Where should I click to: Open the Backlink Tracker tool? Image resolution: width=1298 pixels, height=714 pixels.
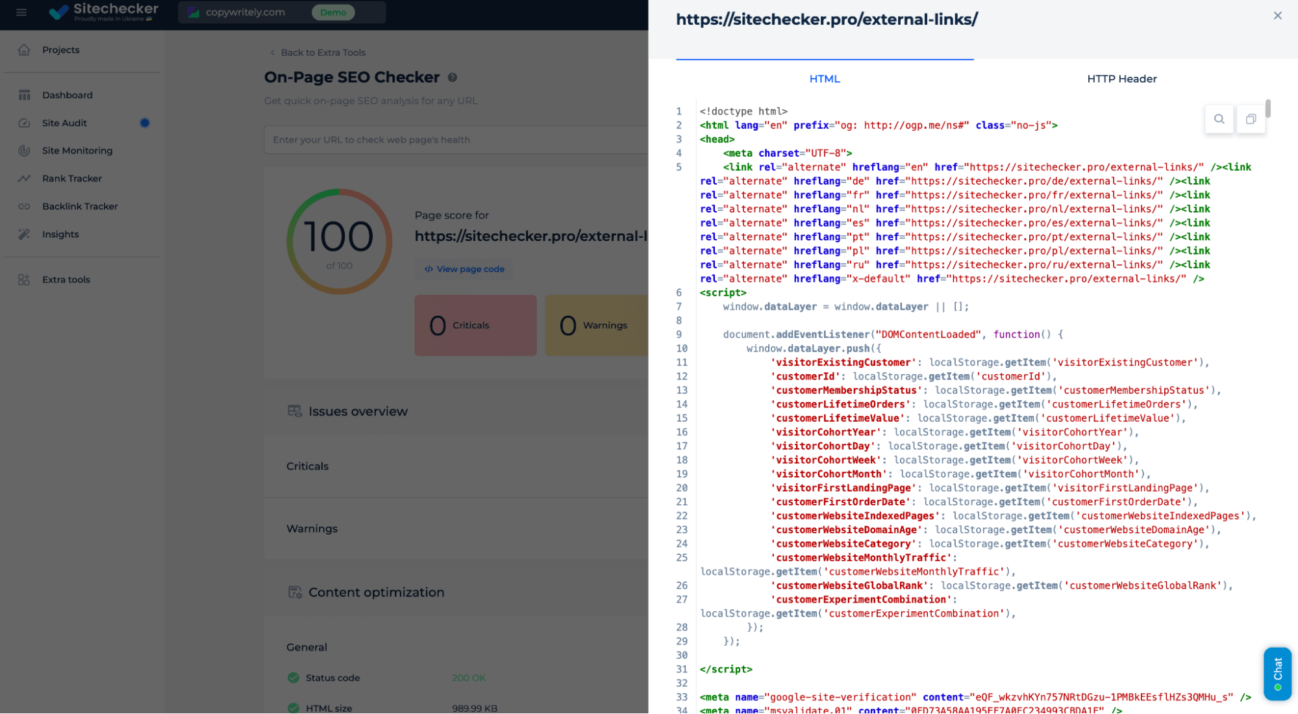pos(80,206)
